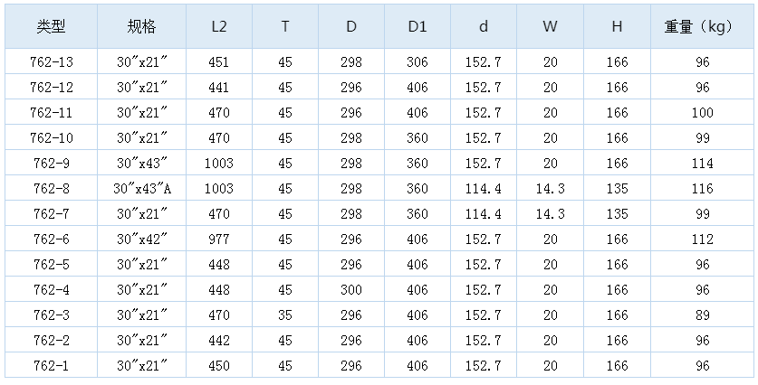Select the 451 L2 value
Viewport: 758px width, 385px height.
pyautogui.click(x=219, y=61)
